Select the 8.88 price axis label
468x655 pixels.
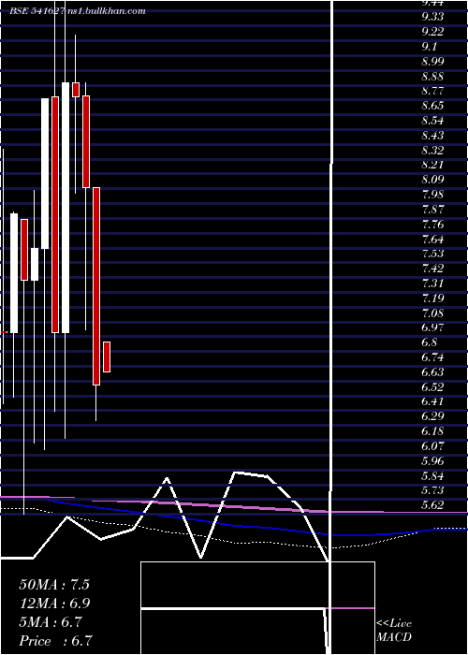[x=432, y=77]
